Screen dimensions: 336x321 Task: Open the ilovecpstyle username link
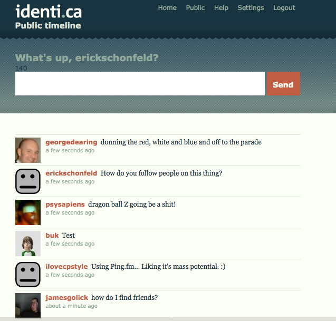click(x=66, y=267)
